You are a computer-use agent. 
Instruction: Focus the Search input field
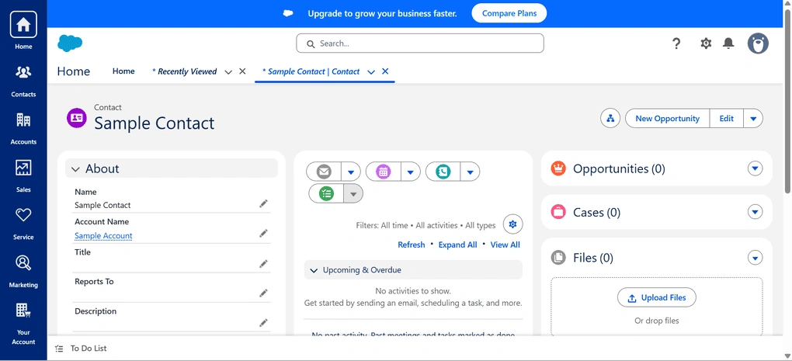click(420, 43)
